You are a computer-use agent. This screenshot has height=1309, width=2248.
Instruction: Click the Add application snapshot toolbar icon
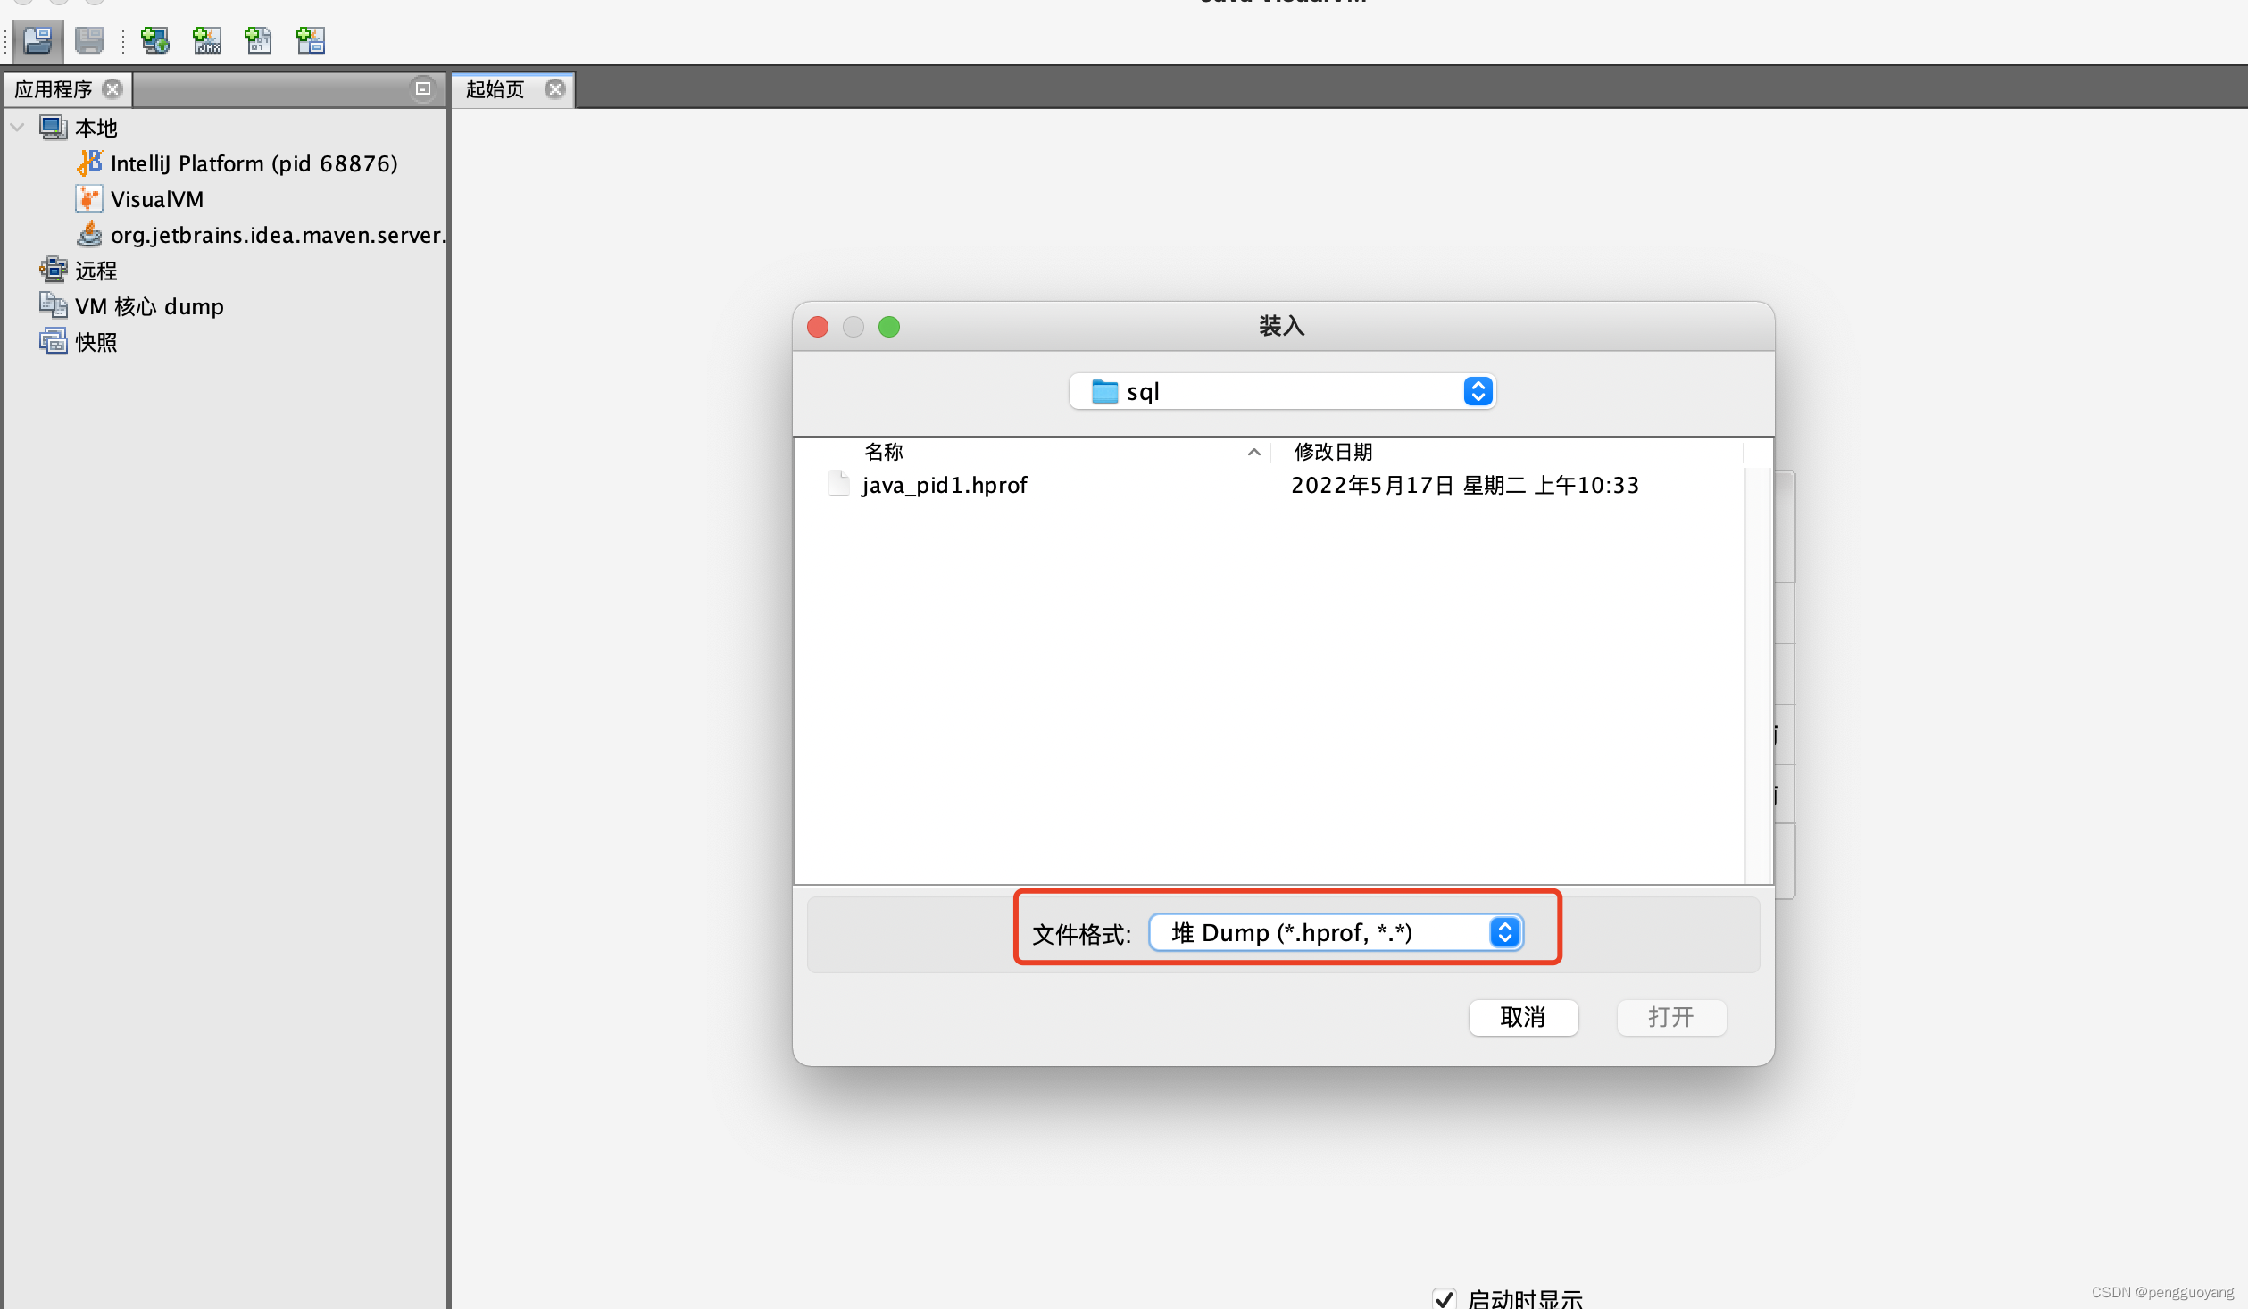click(310, 40)
